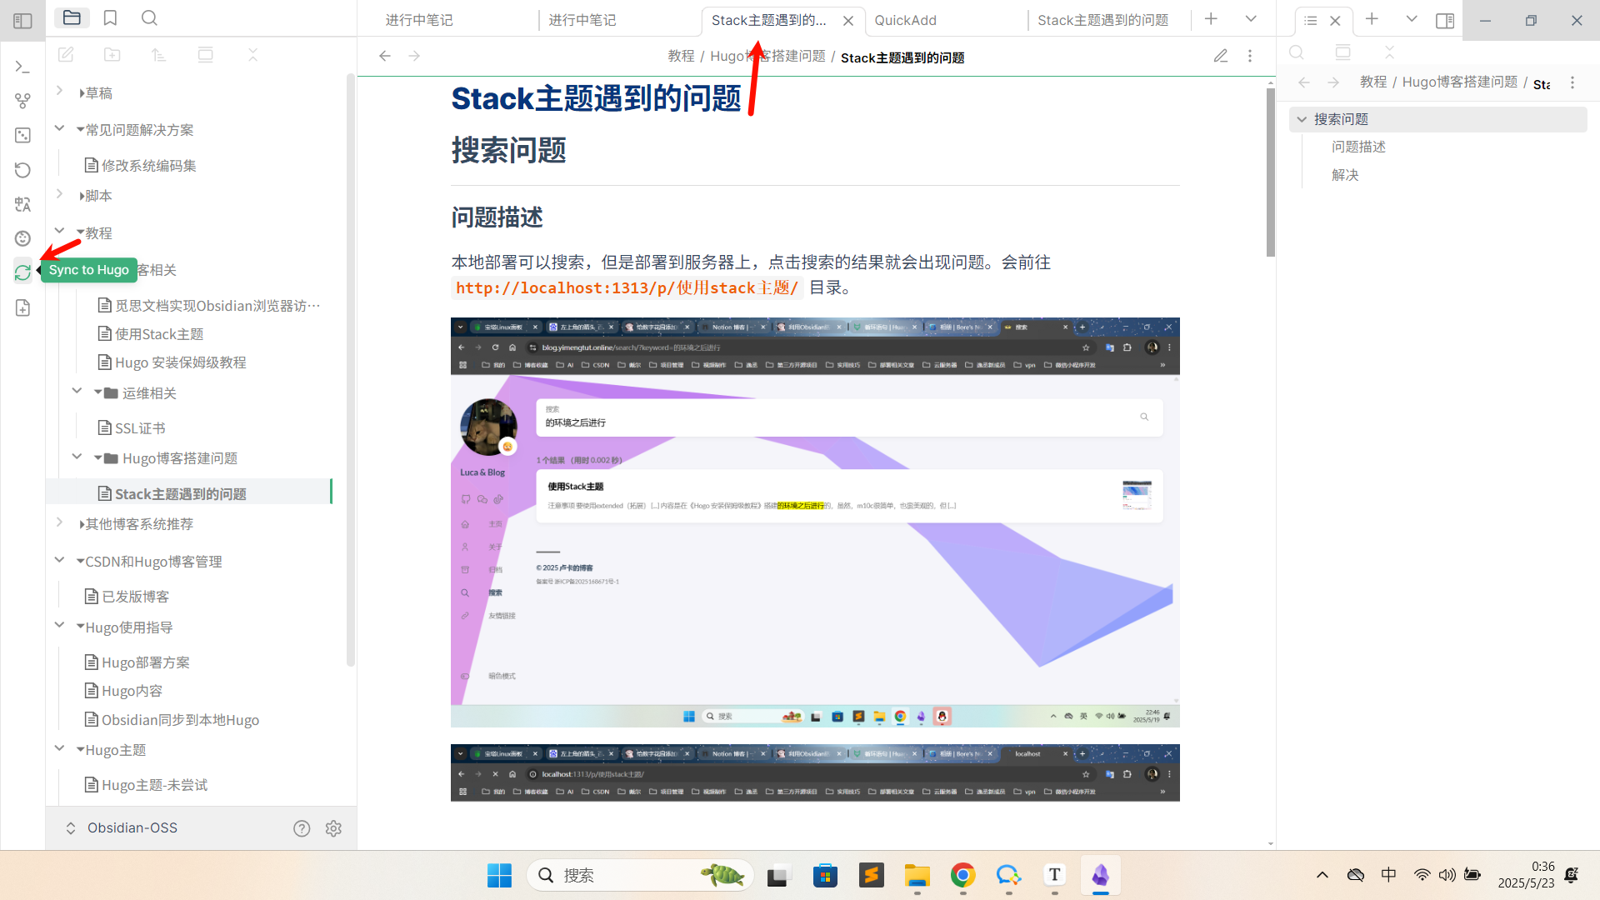Open the search panel magnifier icon
1600x900 pixels.
pos(149,18)
